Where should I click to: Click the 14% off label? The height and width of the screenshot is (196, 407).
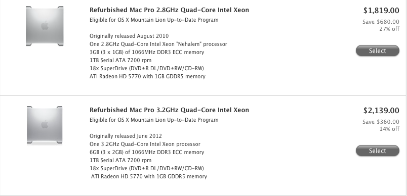[x=389, y=129]
